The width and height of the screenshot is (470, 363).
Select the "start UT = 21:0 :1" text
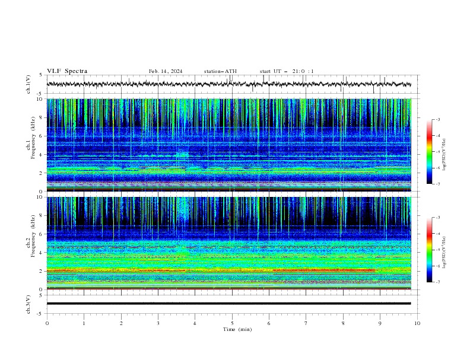tap(287, 71)
